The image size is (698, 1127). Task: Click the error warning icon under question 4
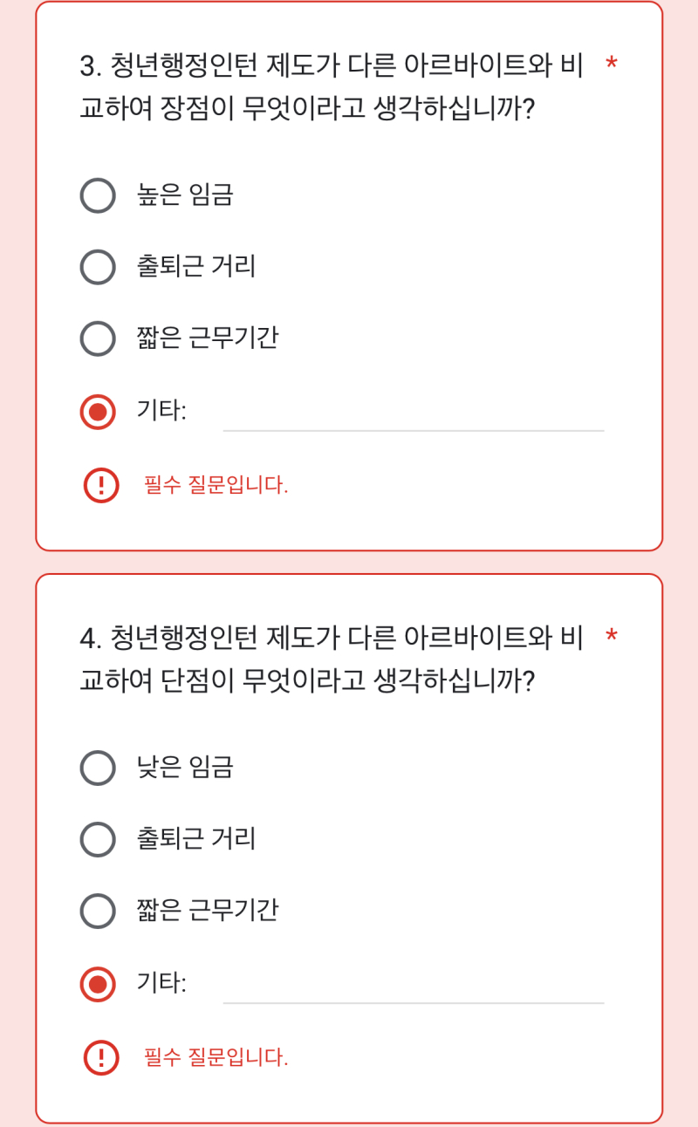click(101, 1058)
